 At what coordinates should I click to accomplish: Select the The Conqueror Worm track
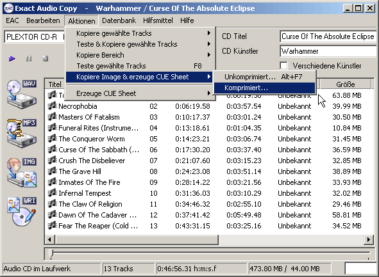point(208,139)
